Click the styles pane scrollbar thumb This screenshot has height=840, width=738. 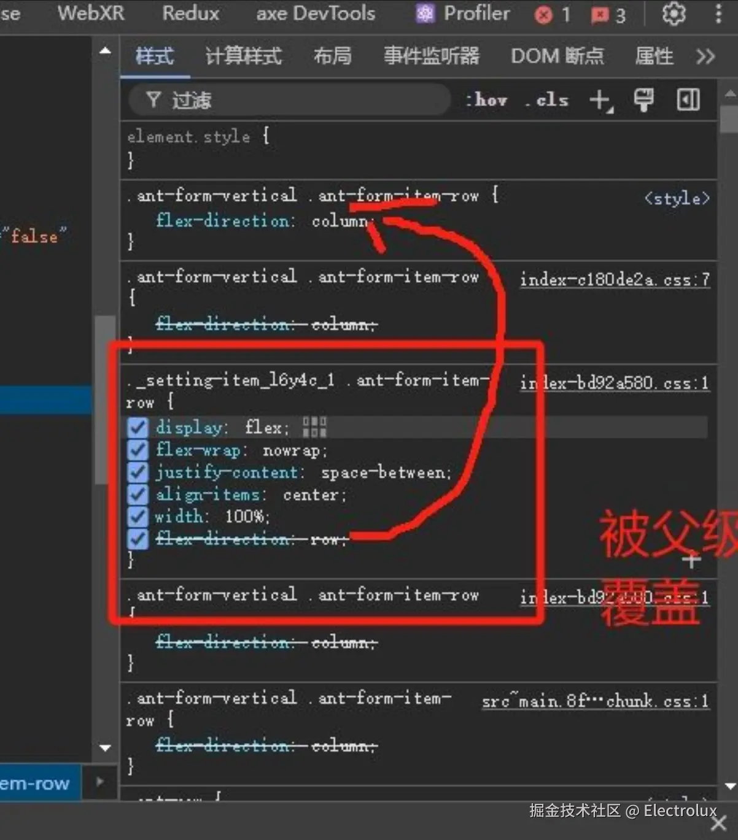[x=729, y=118]
